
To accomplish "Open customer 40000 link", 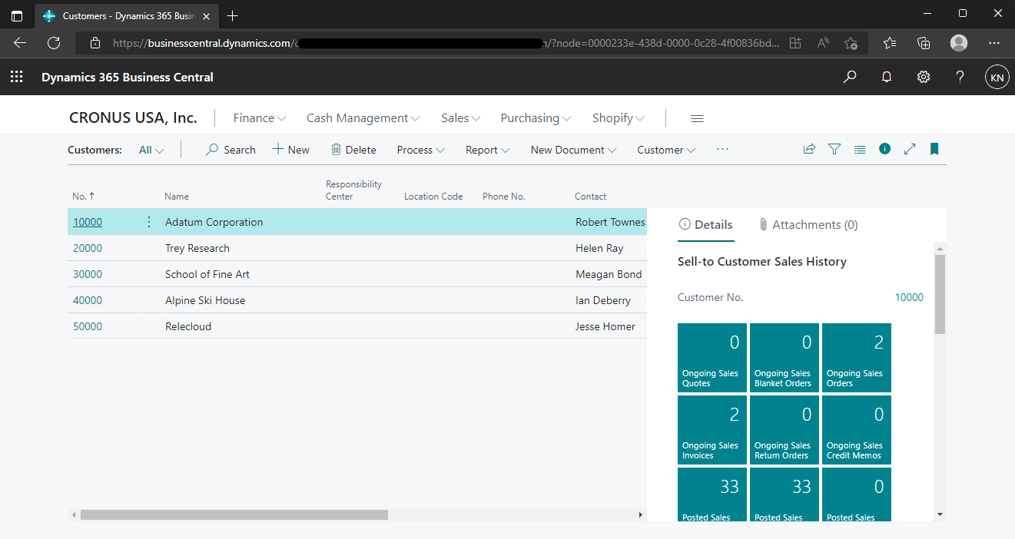I will [88, 300].
